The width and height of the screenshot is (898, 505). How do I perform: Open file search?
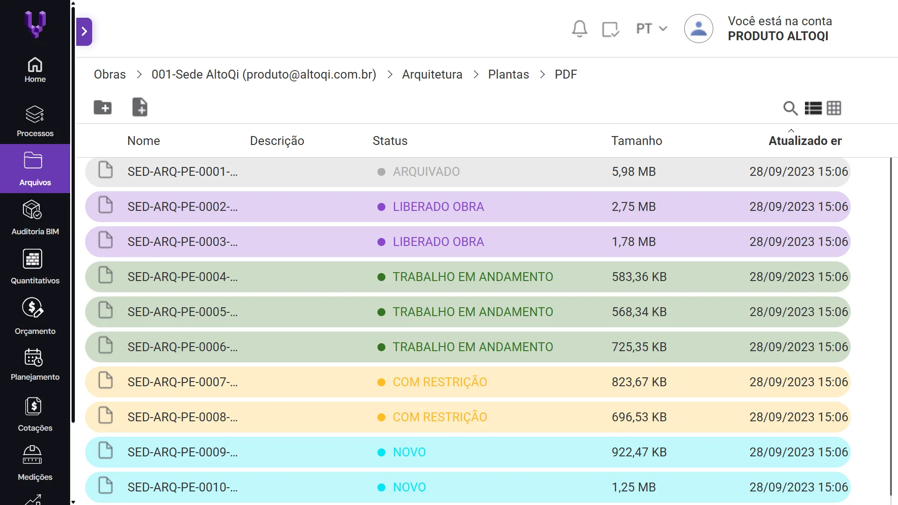(790, 108)
